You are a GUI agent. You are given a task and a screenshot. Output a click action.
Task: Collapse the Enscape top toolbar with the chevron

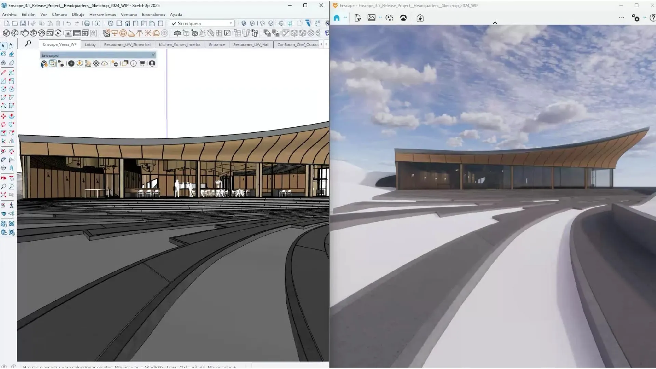coord(495,23)
